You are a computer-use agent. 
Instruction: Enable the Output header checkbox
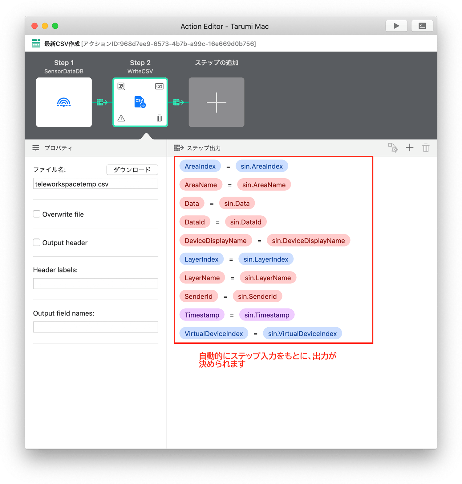(x=37, y=242)
